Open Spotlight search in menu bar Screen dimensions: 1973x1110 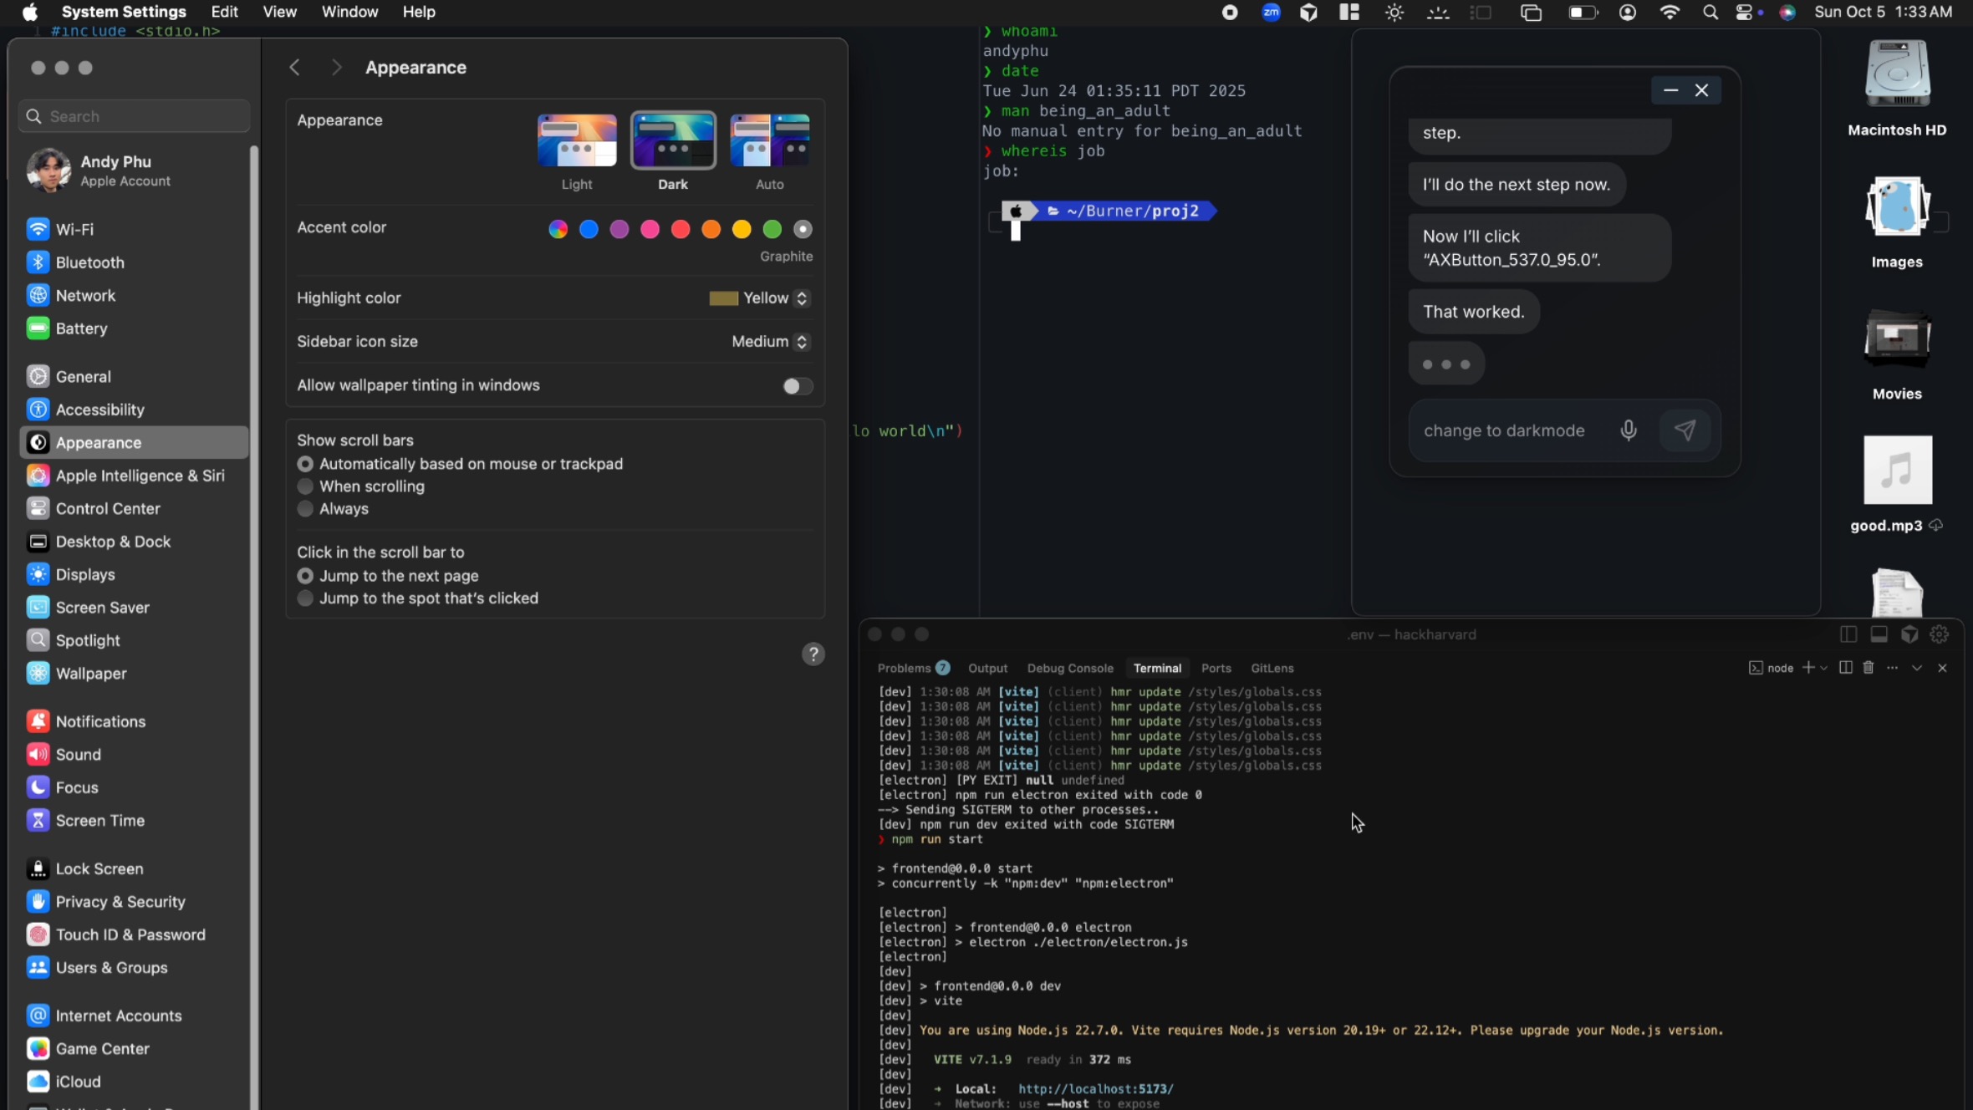1710,13
